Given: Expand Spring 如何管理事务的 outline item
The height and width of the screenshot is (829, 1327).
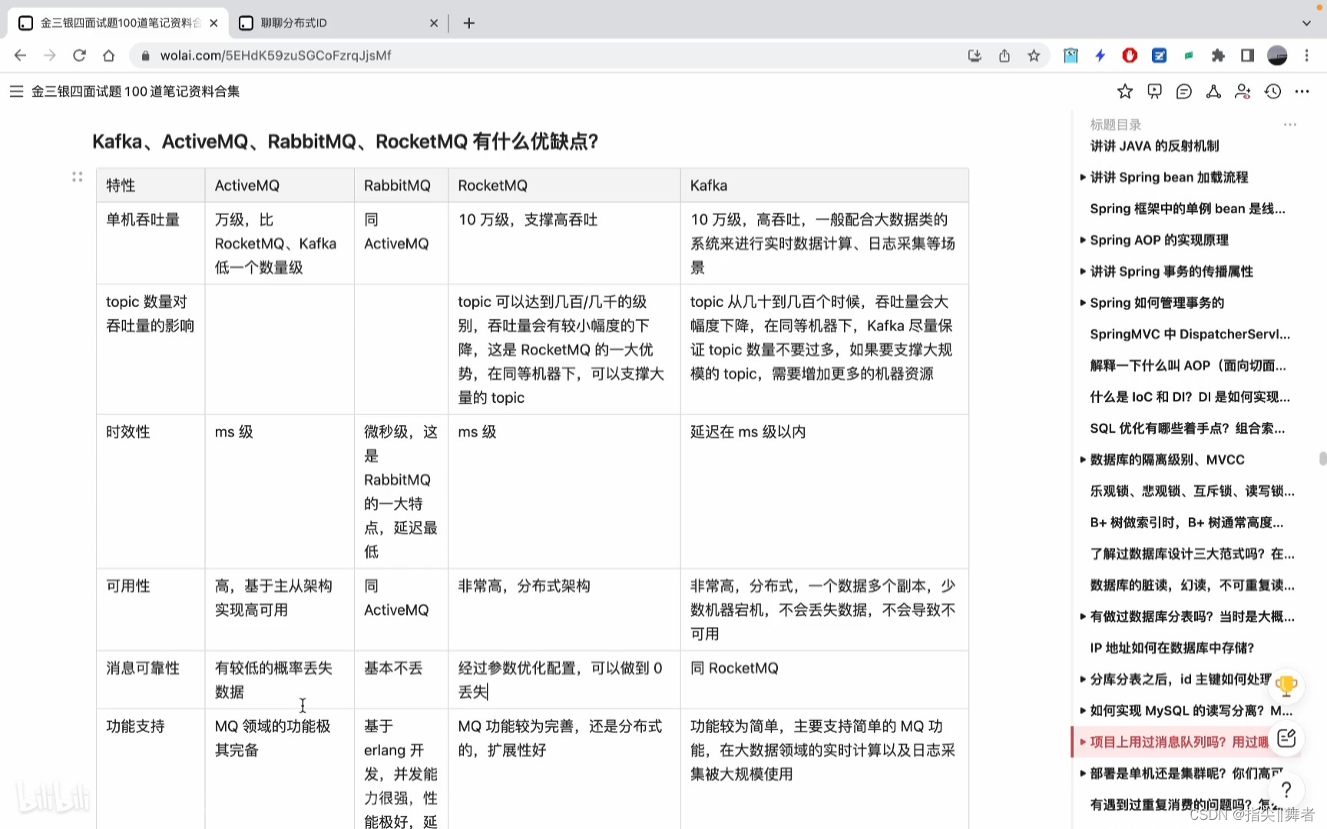Looking at the screenshot, I should pos(1083,303).
